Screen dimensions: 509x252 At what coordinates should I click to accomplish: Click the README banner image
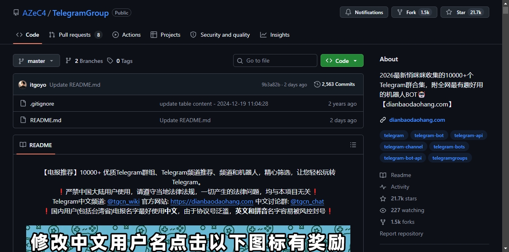[188, 239]
